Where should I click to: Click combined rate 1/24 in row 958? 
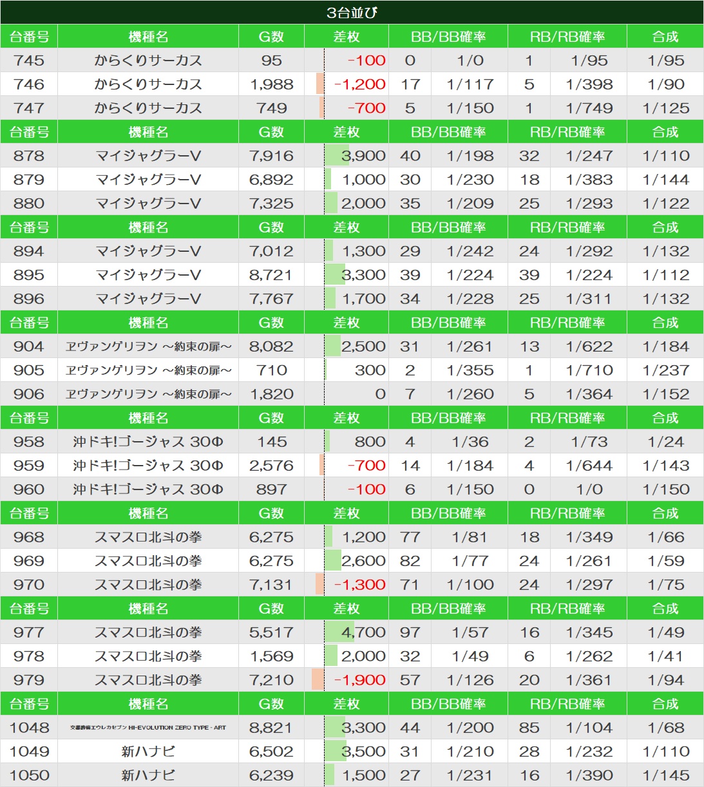(666, 442)
